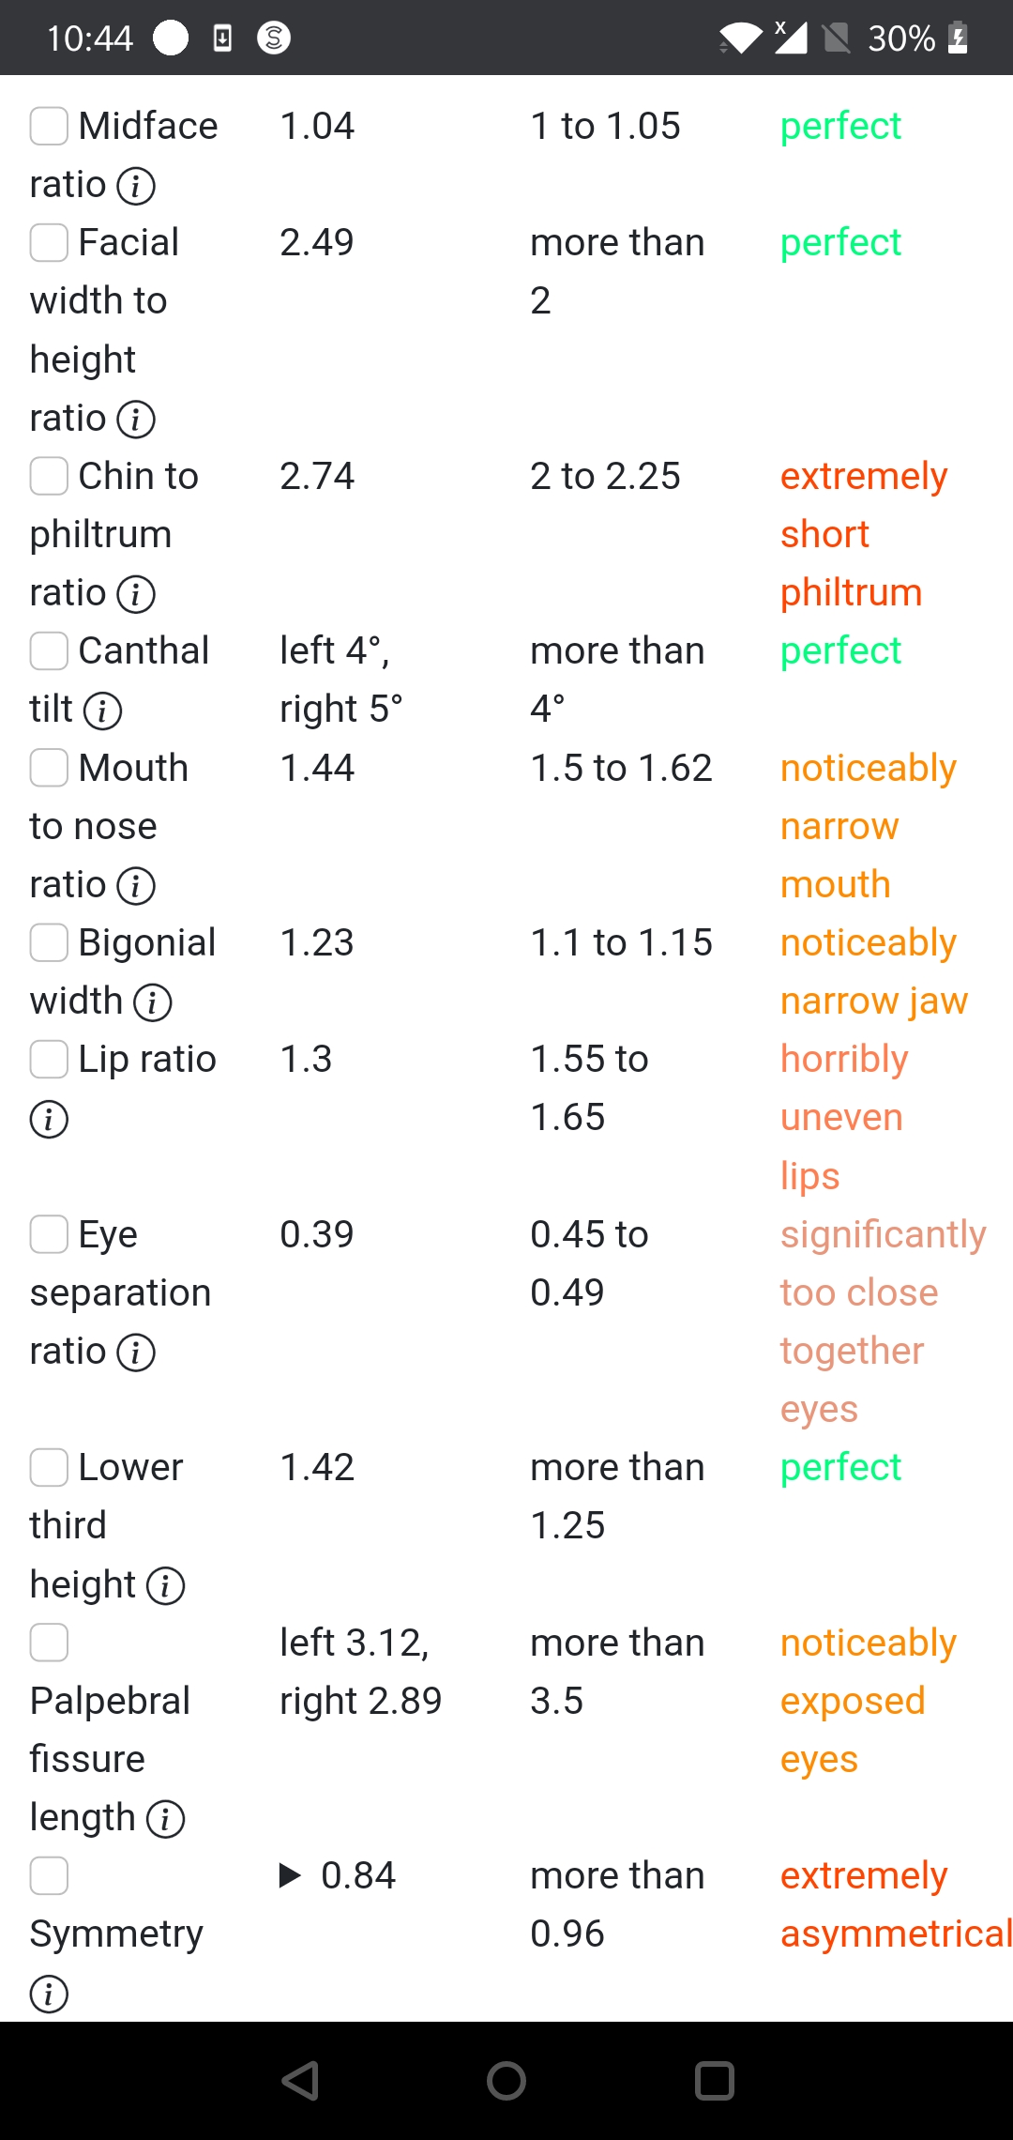Tap the Symmetry info icon
Viewport: 1013px width, 2140px height.
point(49,1994)
